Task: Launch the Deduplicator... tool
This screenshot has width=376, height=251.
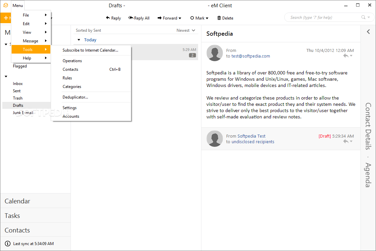Action: pyautogui.click(x=91, y=97)
